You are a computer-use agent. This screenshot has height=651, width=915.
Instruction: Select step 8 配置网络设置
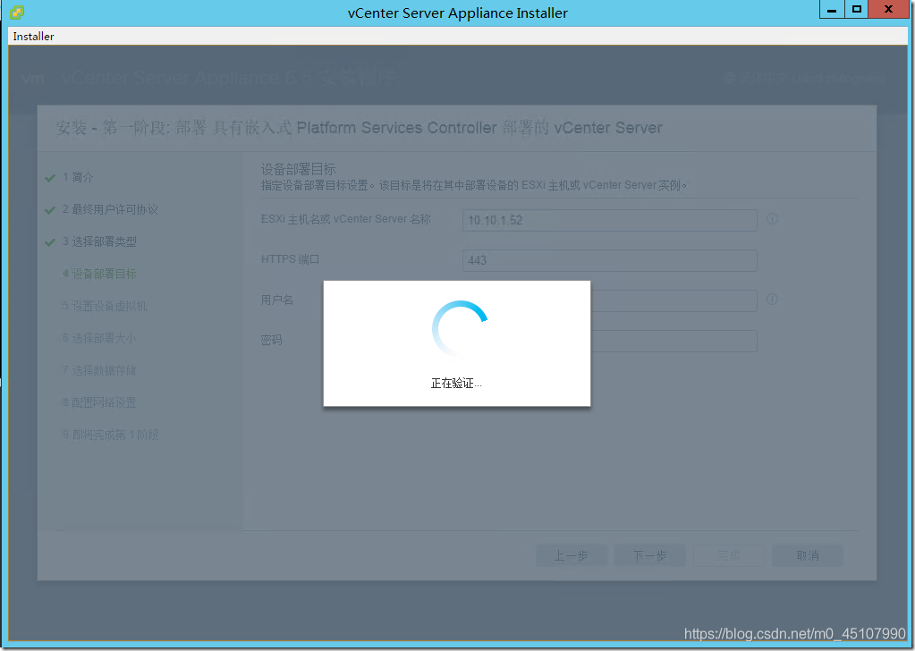(x=99, y=402)
